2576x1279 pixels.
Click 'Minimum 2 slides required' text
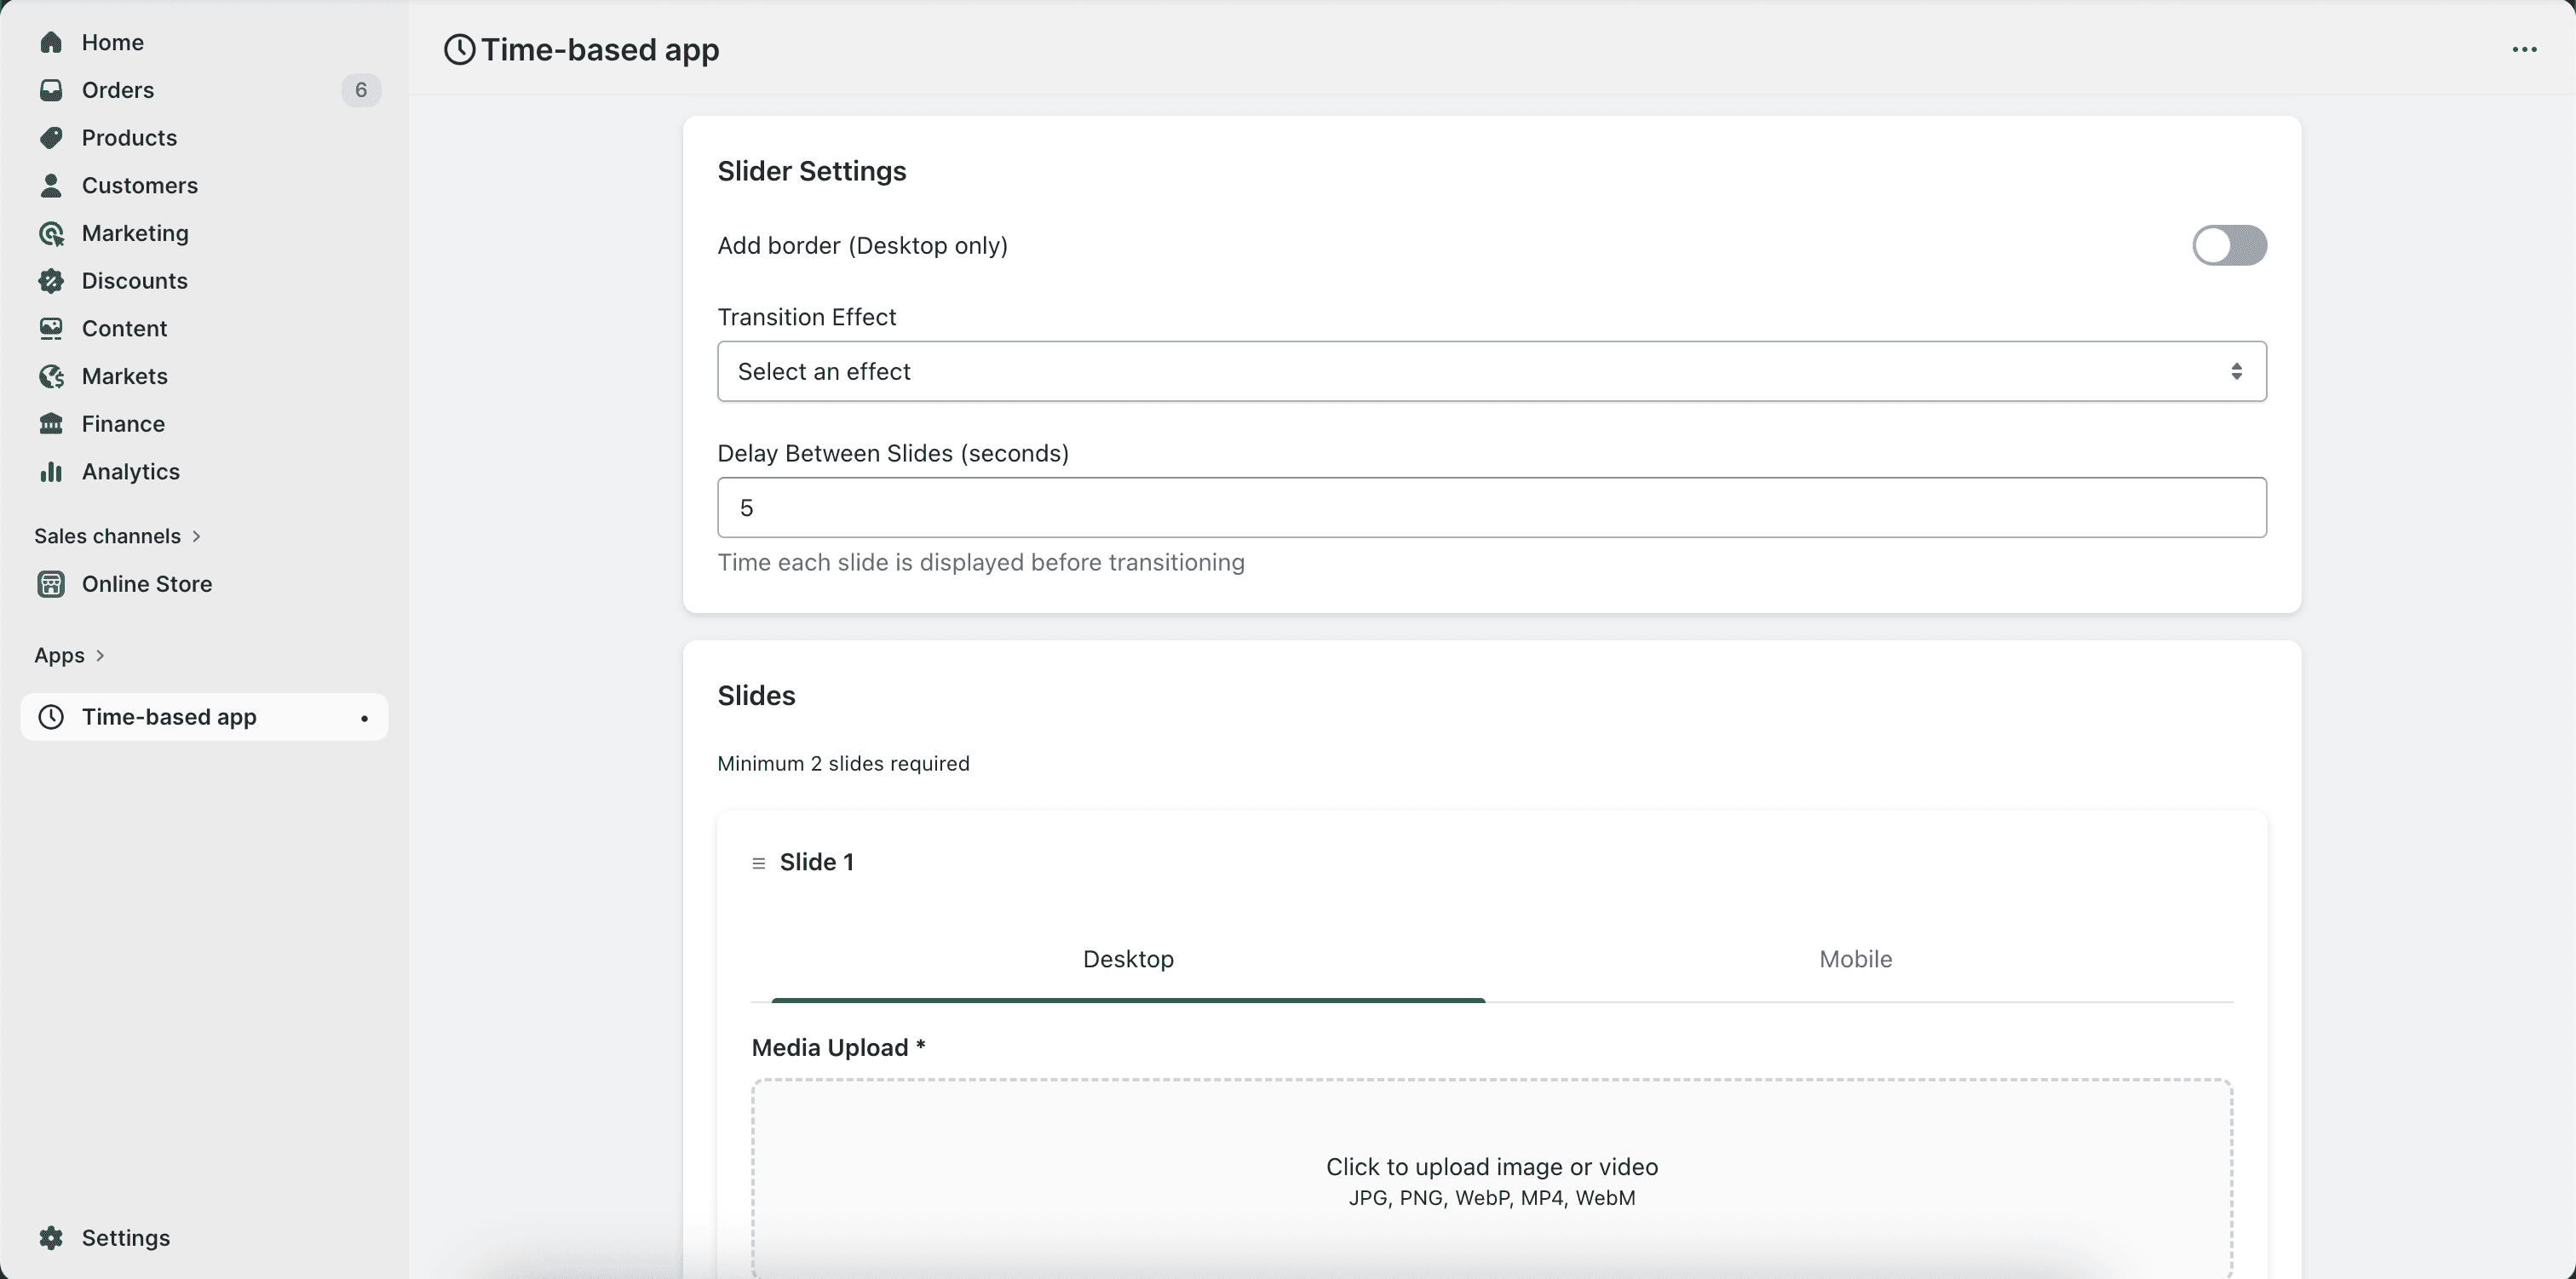tap(843, 763)
